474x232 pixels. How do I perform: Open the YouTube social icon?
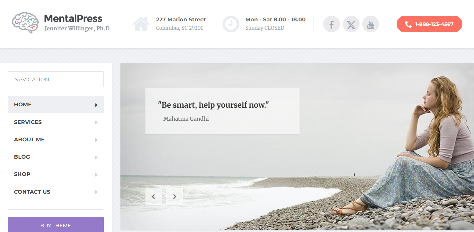tap(371, 24)
